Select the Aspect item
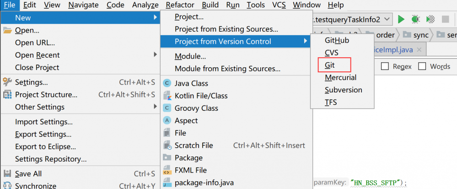The width and height of the screenshot is (457, 189). (186, 120)
